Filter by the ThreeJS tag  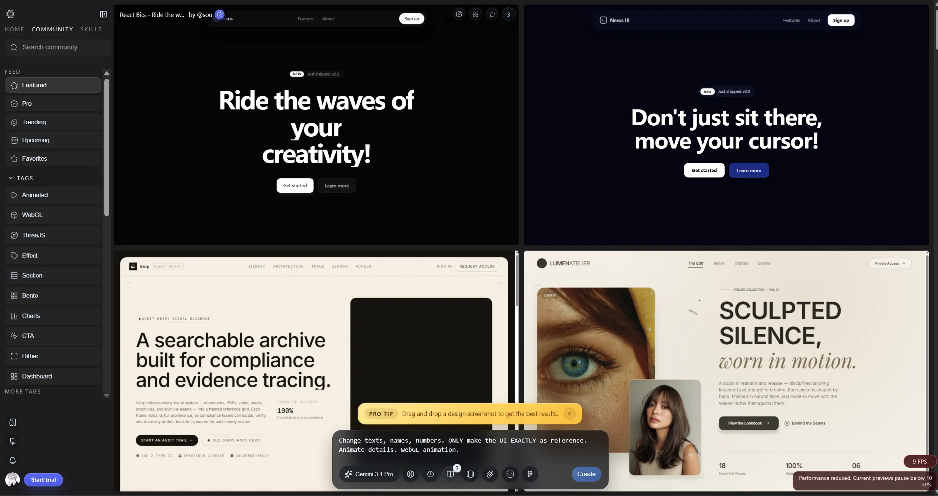click(53, 235)
